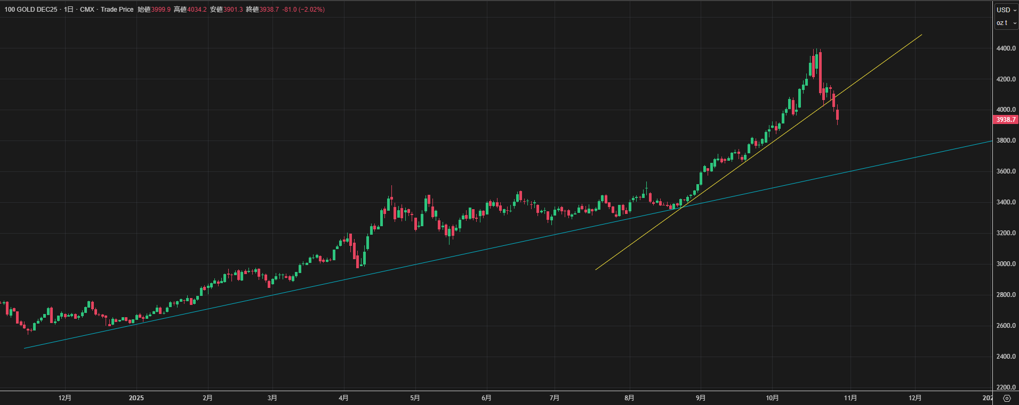Click the 4月 marker on time axis

[x=344, y=398]
